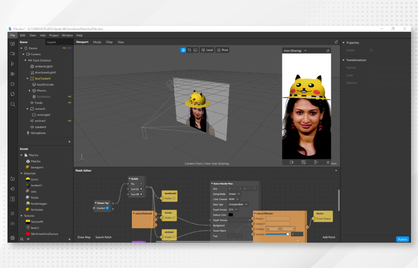Viewport: 418px width, 268px height.
Task: Toggle Visible checkbox on emitter0 patch
Action: (174, 237)
